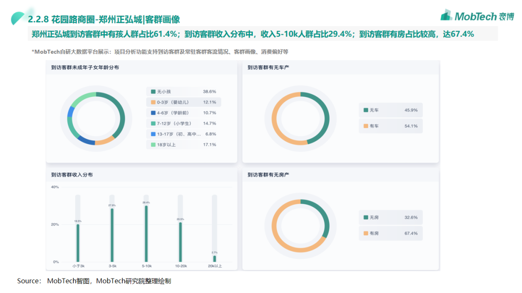Click the 到访客群未成年子女年龄分布 panel header
Viewport: 522px width, 293px height.
click(85, 67)
